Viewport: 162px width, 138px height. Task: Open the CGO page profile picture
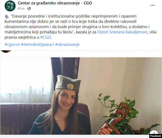10,6
